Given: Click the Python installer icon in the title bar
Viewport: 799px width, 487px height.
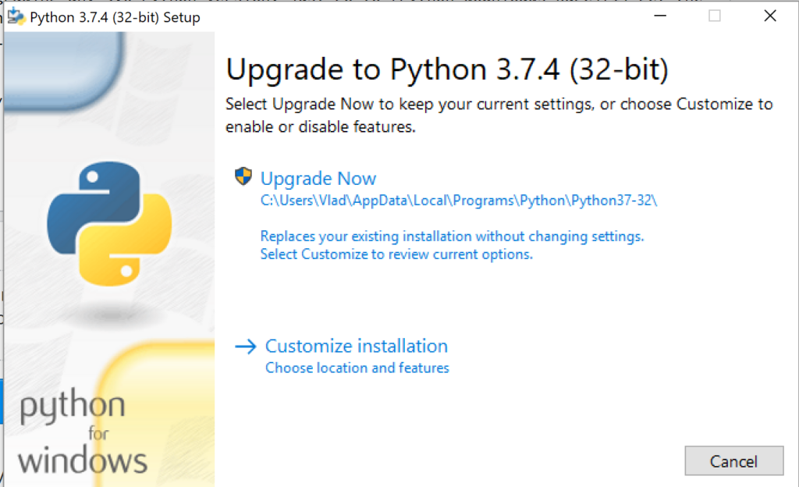Looking at the screenshot, I should tap(16, 16).
